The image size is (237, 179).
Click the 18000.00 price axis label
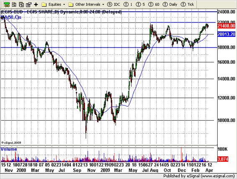point(226,47)
